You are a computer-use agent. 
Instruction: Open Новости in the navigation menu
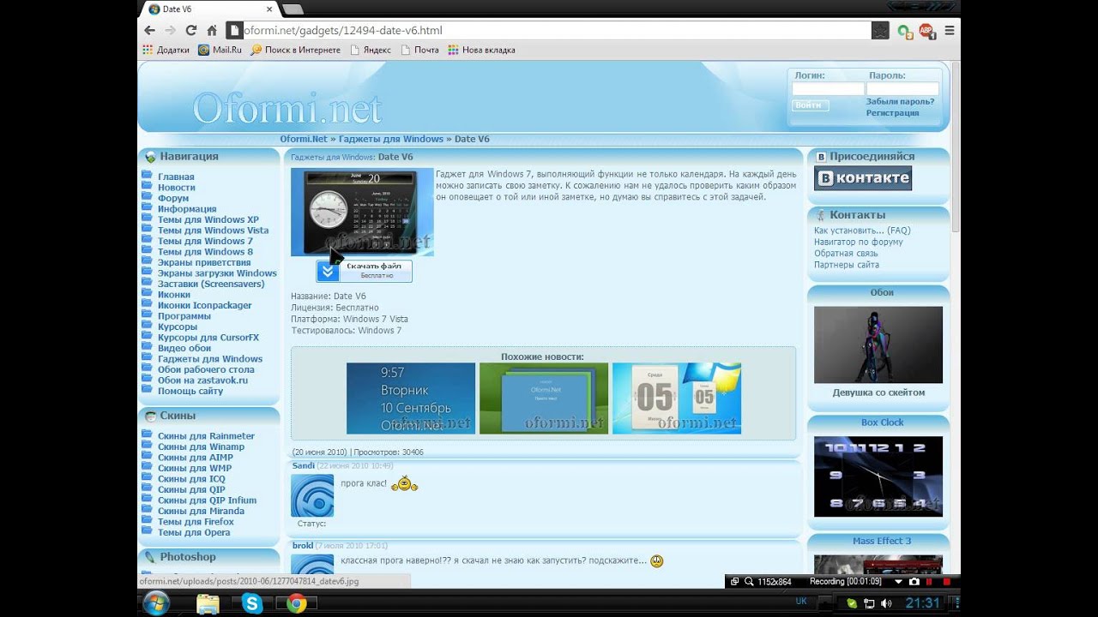pyautogui.click(x=176, y=188)
